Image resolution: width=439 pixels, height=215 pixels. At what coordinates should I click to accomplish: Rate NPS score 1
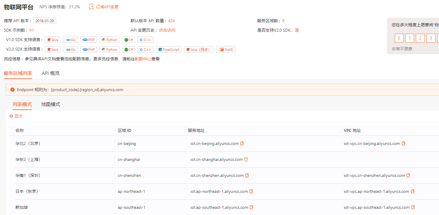tap(410, 38)
